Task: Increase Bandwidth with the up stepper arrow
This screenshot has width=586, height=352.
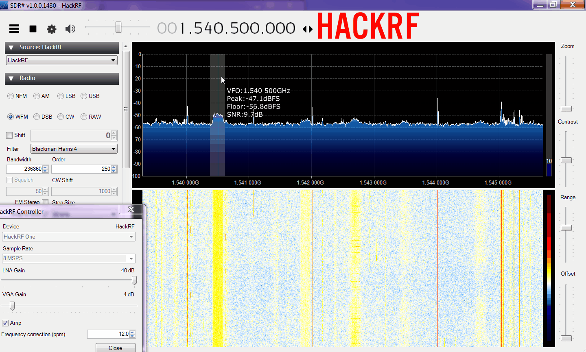Action: click(x=45, y=167)
